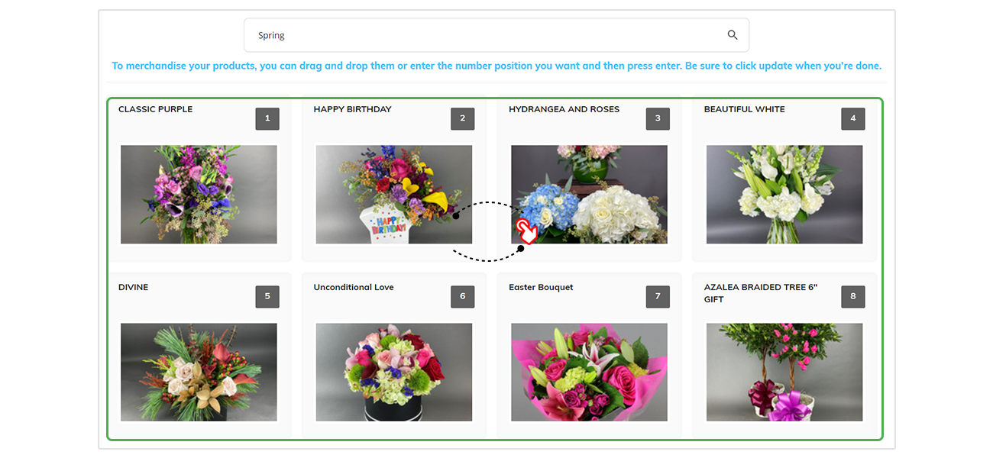Select the position badge "4" on BEAUTIFUL WHITE
The height and width of the screenshot is (458, 993).
pos(853,118)
